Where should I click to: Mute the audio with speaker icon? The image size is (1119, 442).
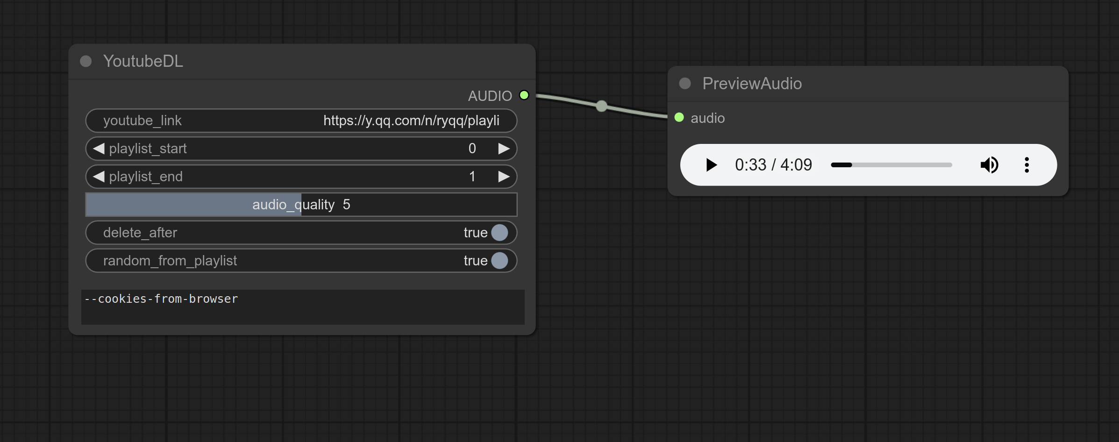(x=989, y=165)
